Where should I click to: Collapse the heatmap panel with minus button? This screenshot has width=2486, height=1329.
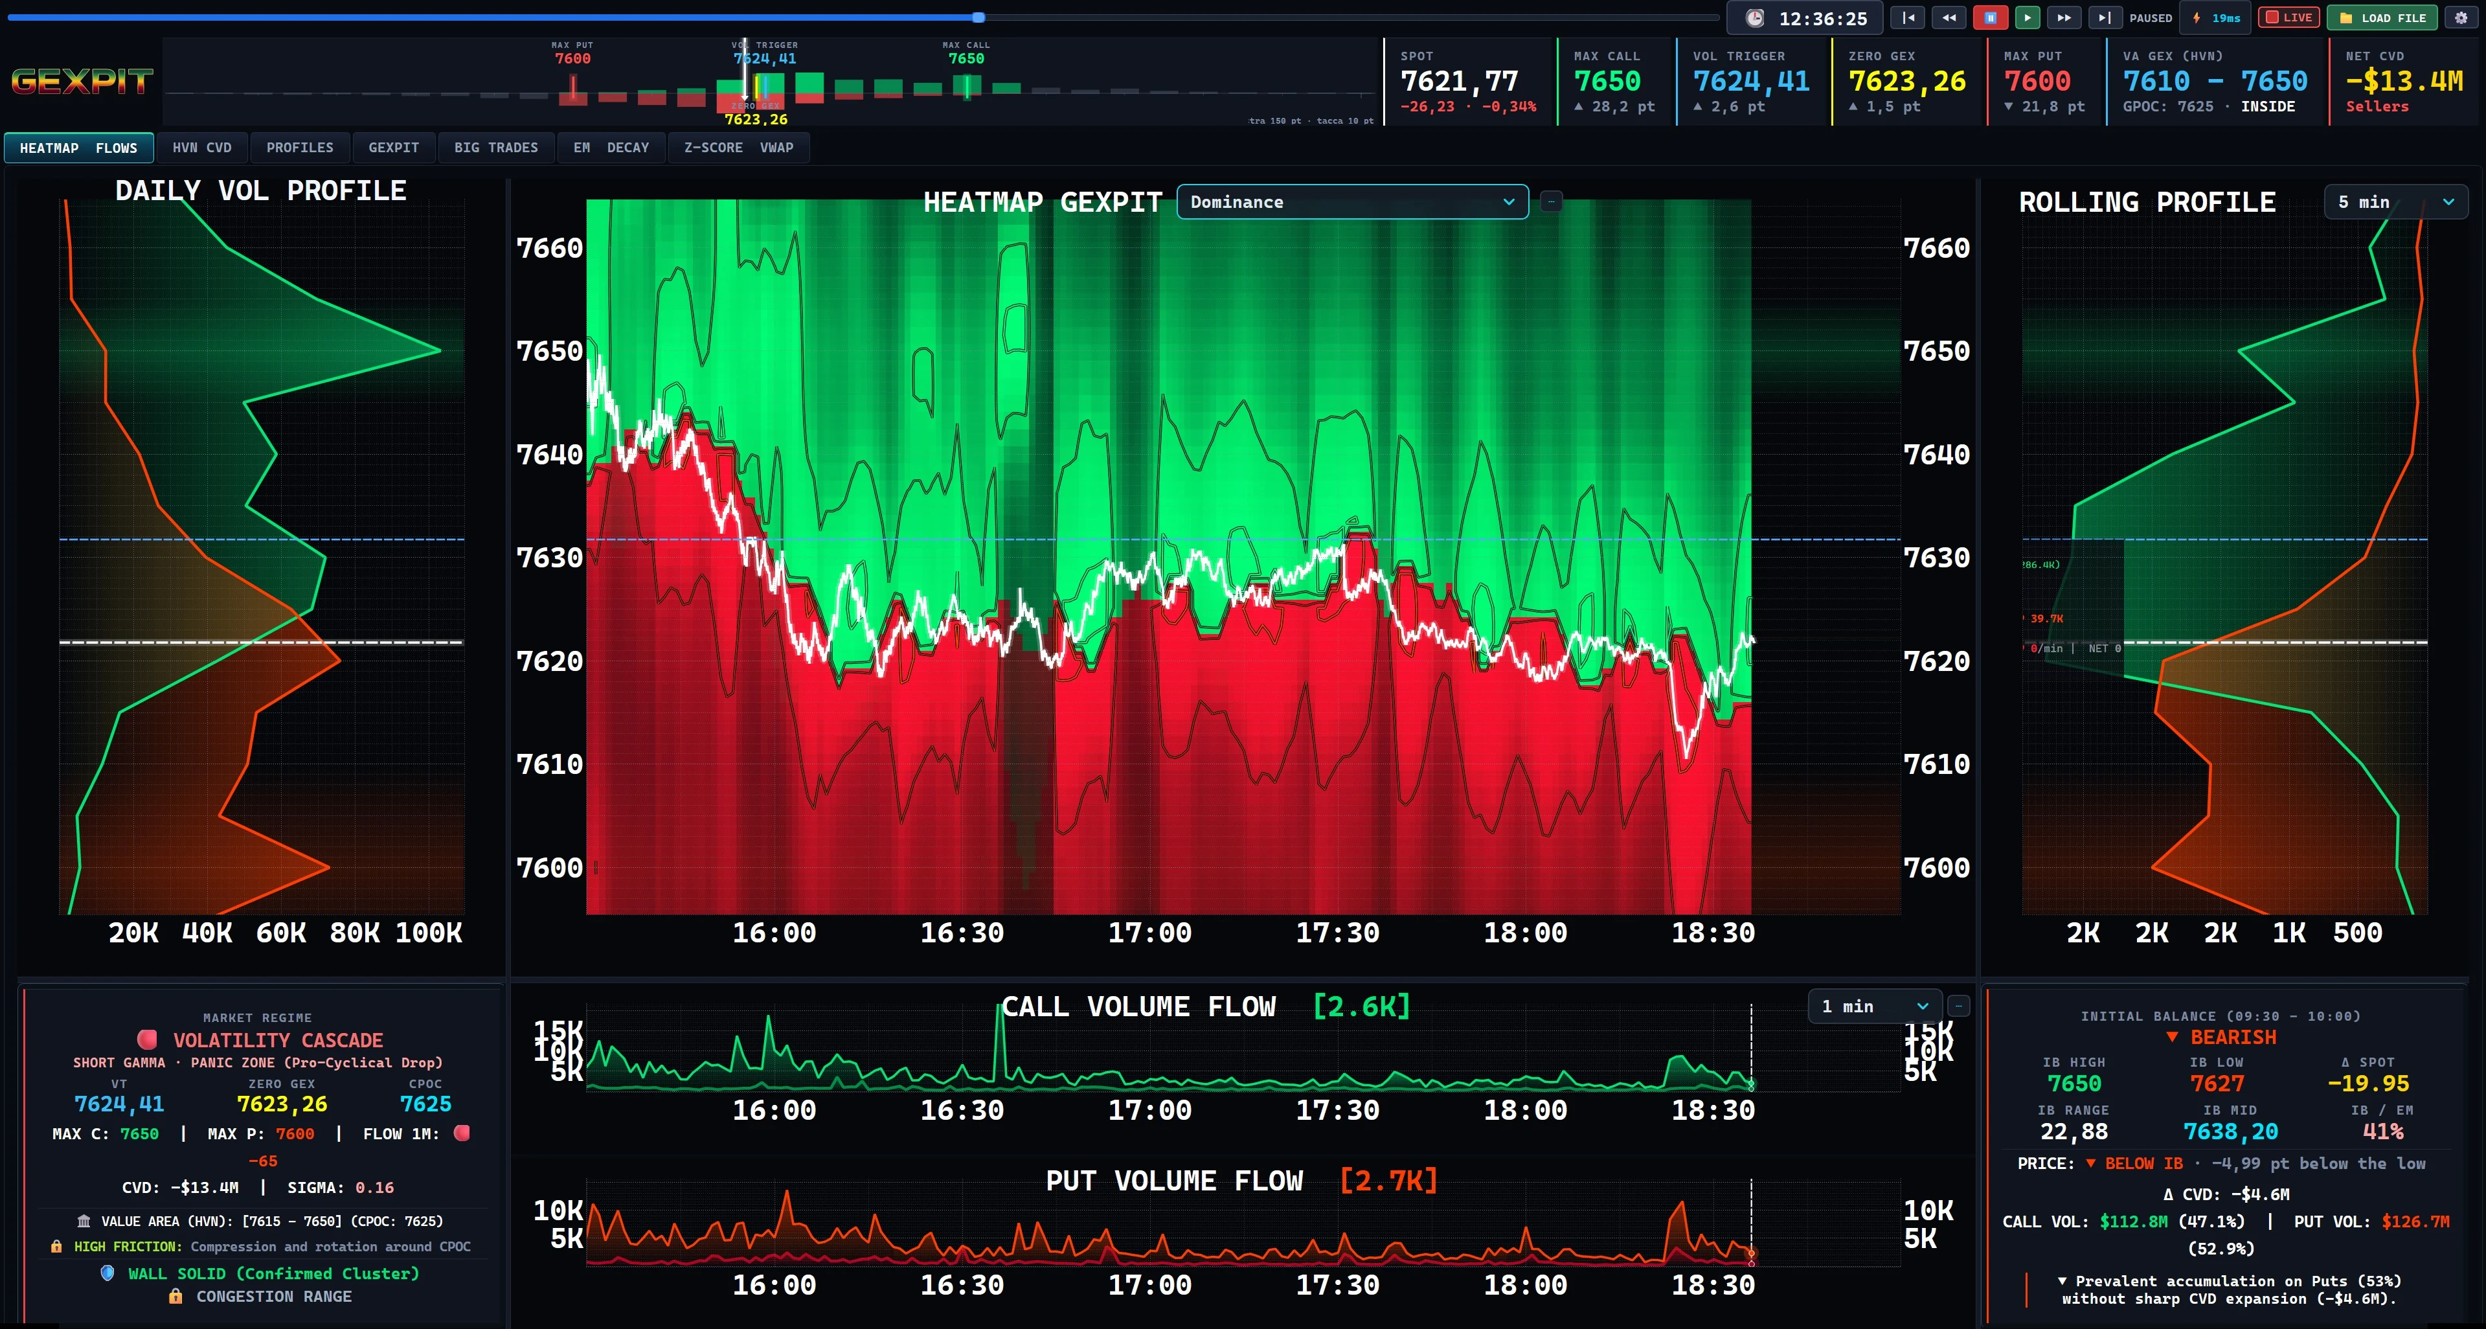[x=1551, y=201]
